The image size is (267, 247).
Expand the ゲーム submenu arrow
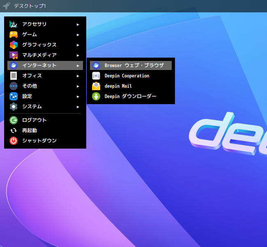(x=78, y=35)
